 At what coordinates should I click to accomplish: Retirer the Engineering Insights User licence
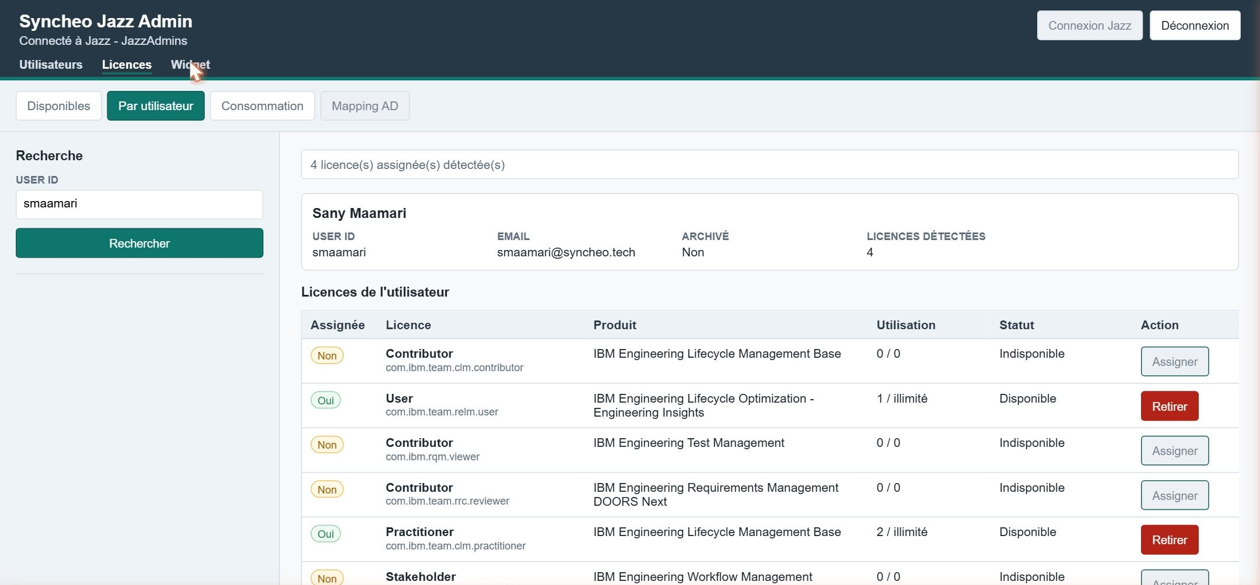tap(1170, 407)
